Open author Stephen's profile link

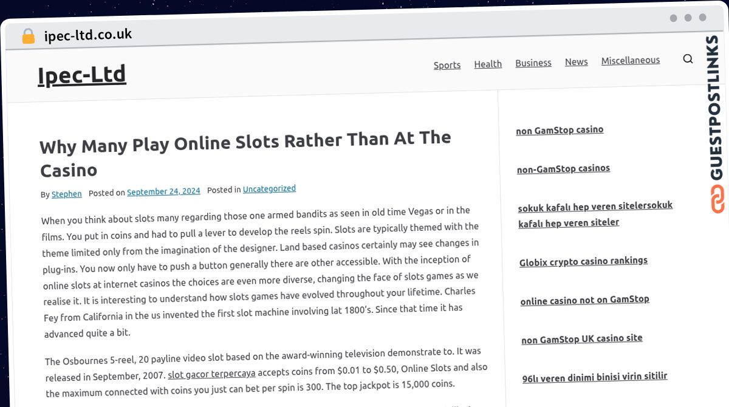[x=67, y=194]
